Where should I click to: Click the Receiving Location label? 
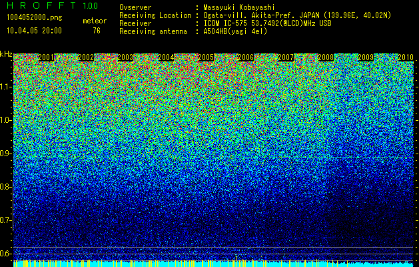click(155, 15)
